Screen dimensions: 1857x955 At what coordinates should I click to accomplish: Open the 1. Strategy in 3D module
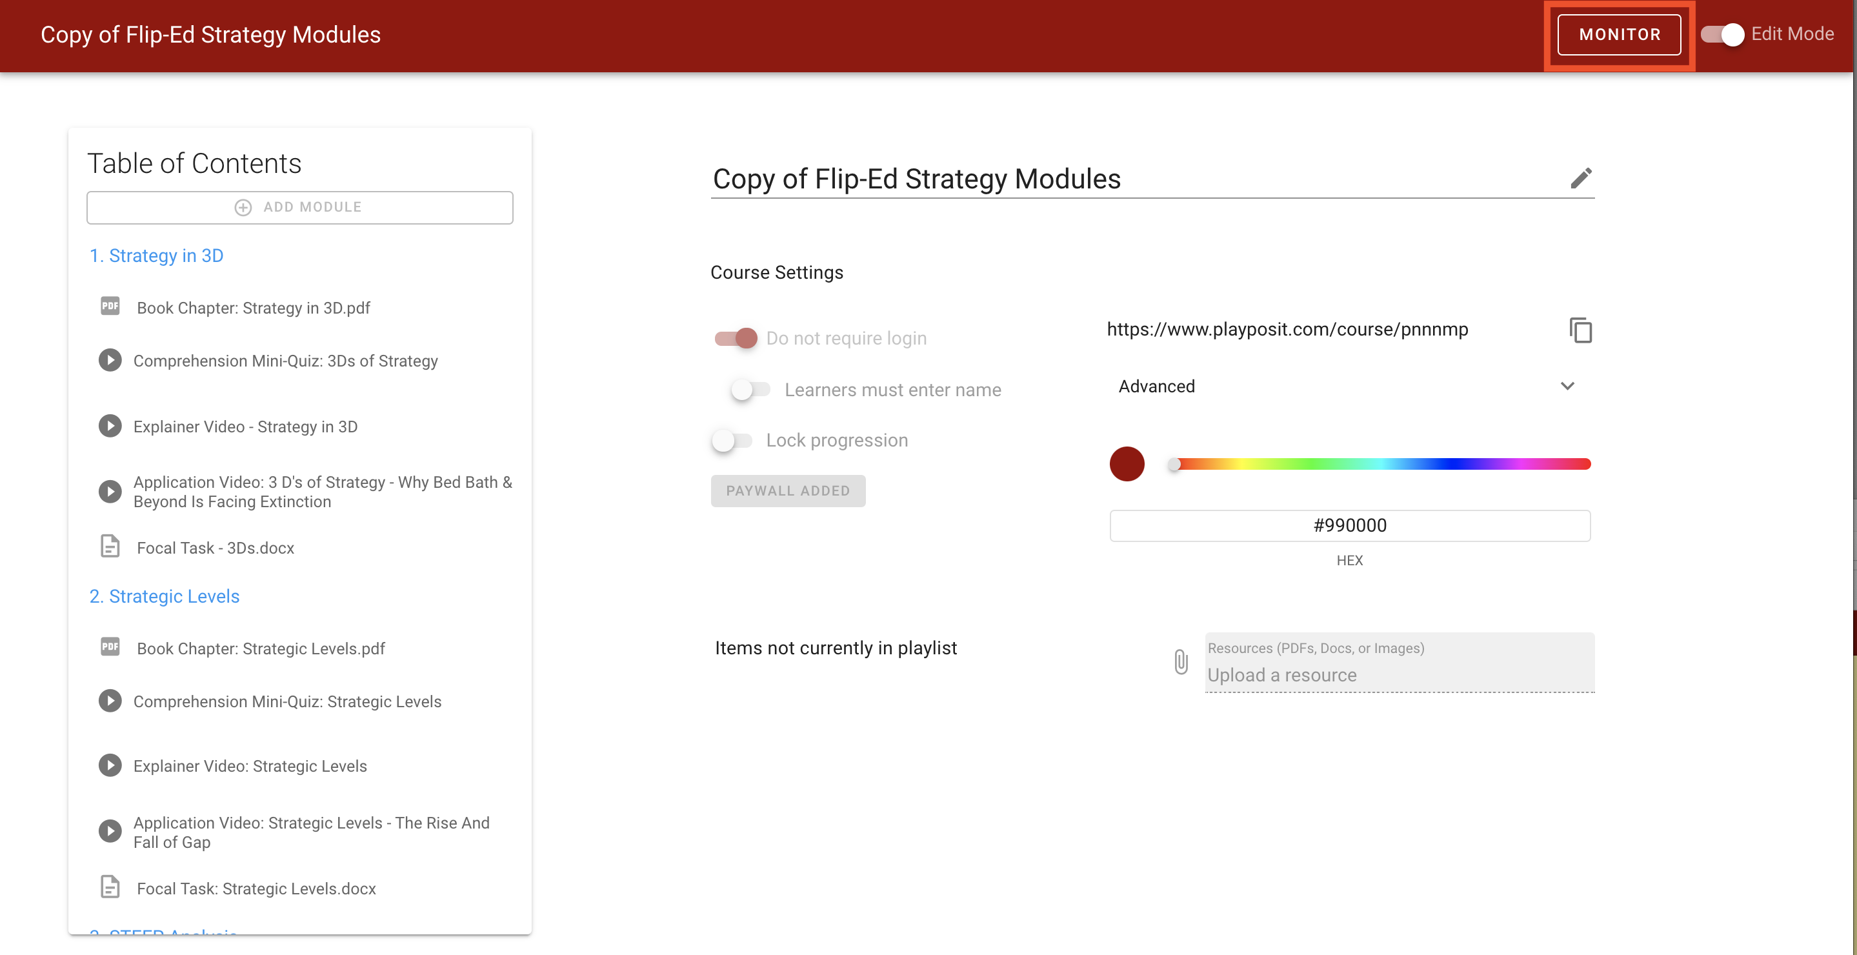click(156, 256)
